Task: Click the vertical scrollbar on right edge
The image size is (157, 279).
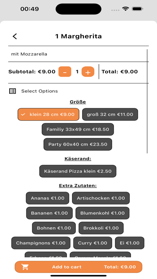Action: 147,101
